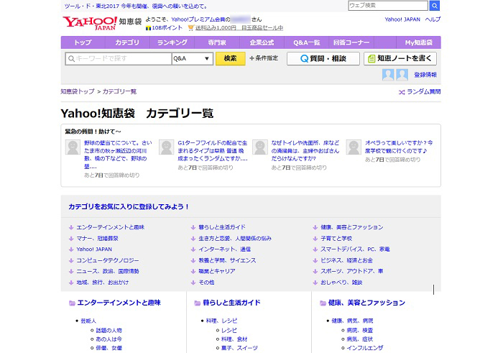
Task: Click avatar of the なぜトイレや洗面所 question
Action: [260, 147]
